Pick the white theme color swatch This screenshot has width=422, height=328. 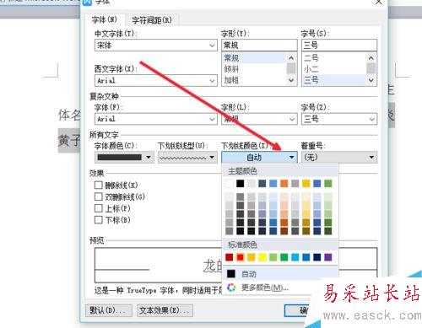pos(230,184)
